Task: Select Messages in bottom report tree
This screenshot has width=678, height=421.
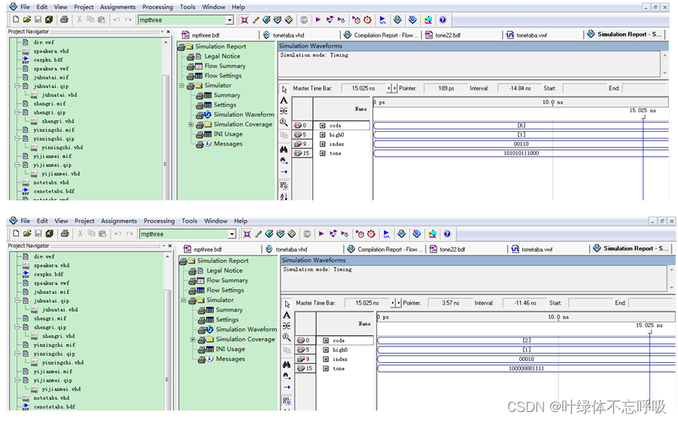Action: point(230,359)
